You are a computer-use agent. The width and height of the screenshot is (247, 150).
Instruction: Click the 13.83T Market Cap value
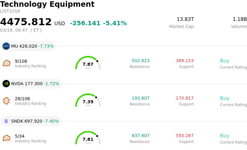[x=185, y=19]
